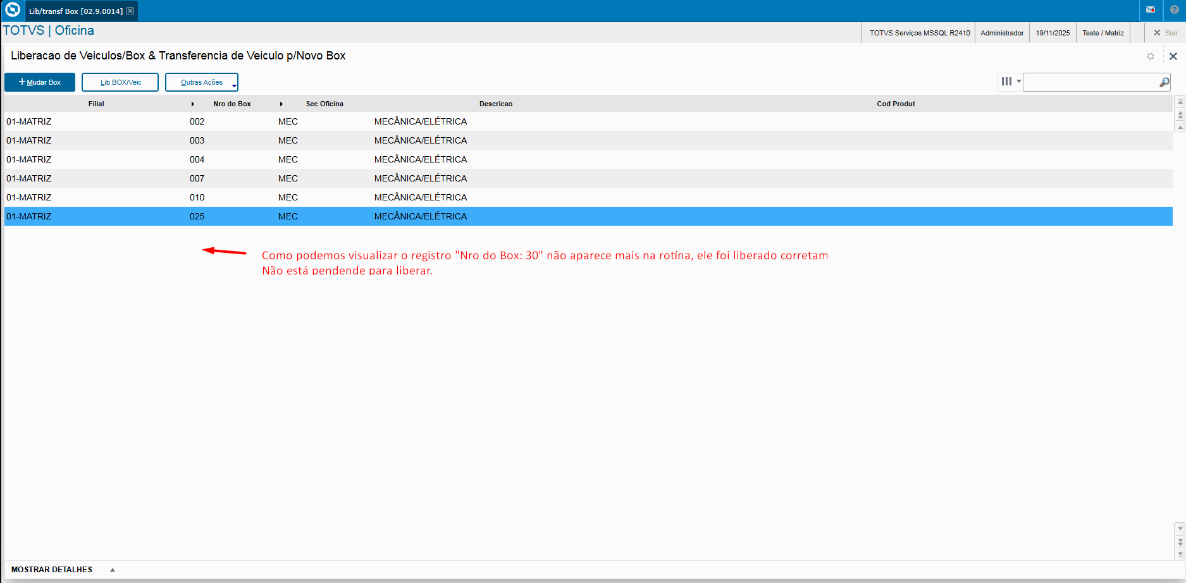Click single-arrow scroll up button
Image resolution: width=1186 pixels, height=583 pixels.
coord(1180,127)
